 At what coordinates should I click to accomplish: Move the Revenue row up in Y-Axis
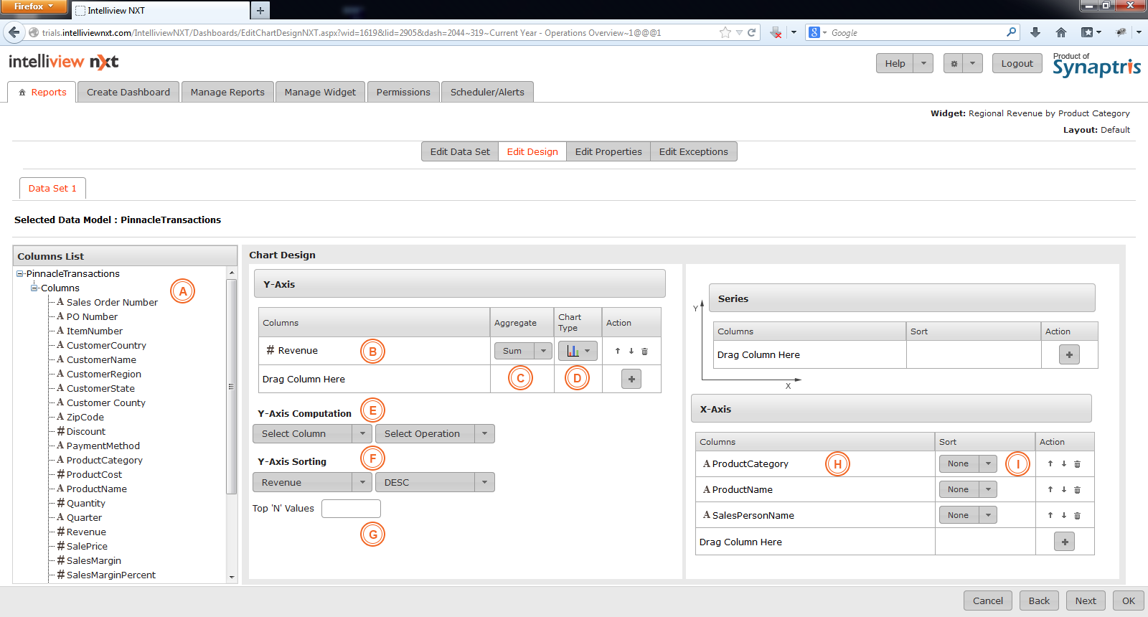coord(617,351)
